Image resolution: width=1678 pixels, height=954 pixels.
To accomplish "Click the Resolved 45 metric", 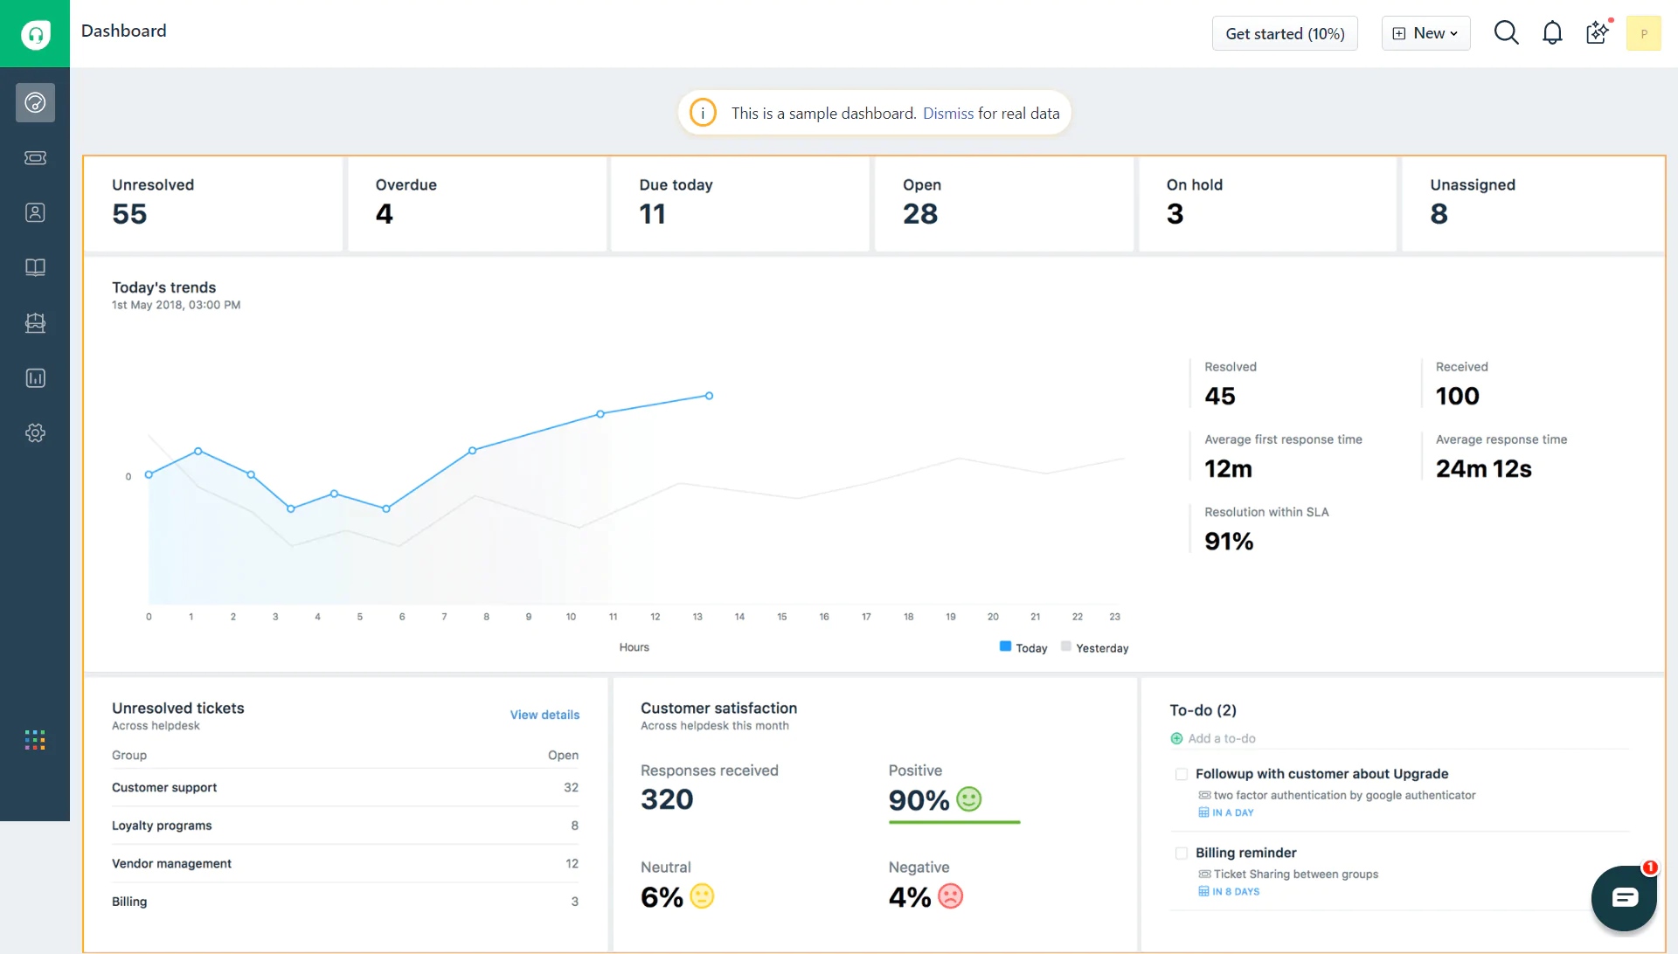I will click(1220, 397).
